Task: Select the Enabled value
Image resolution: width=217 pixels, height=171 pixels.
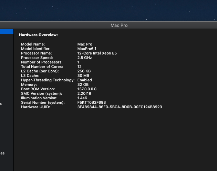Action: pos(84,80)
